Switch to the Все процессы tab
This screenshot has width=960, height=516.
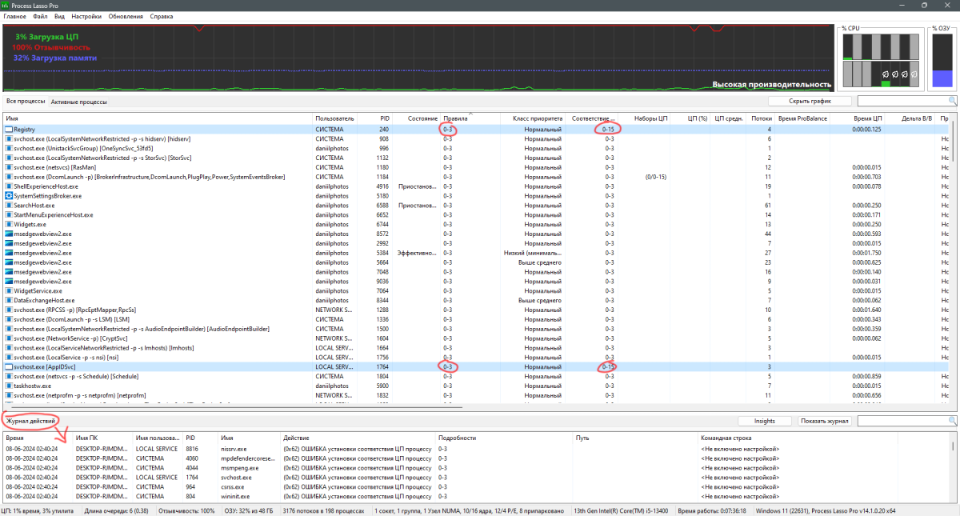[x=26, y=102]
